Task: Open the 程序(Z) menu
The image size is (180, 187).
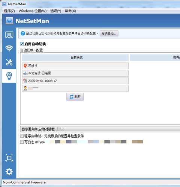Action: (x=9, y=11)
